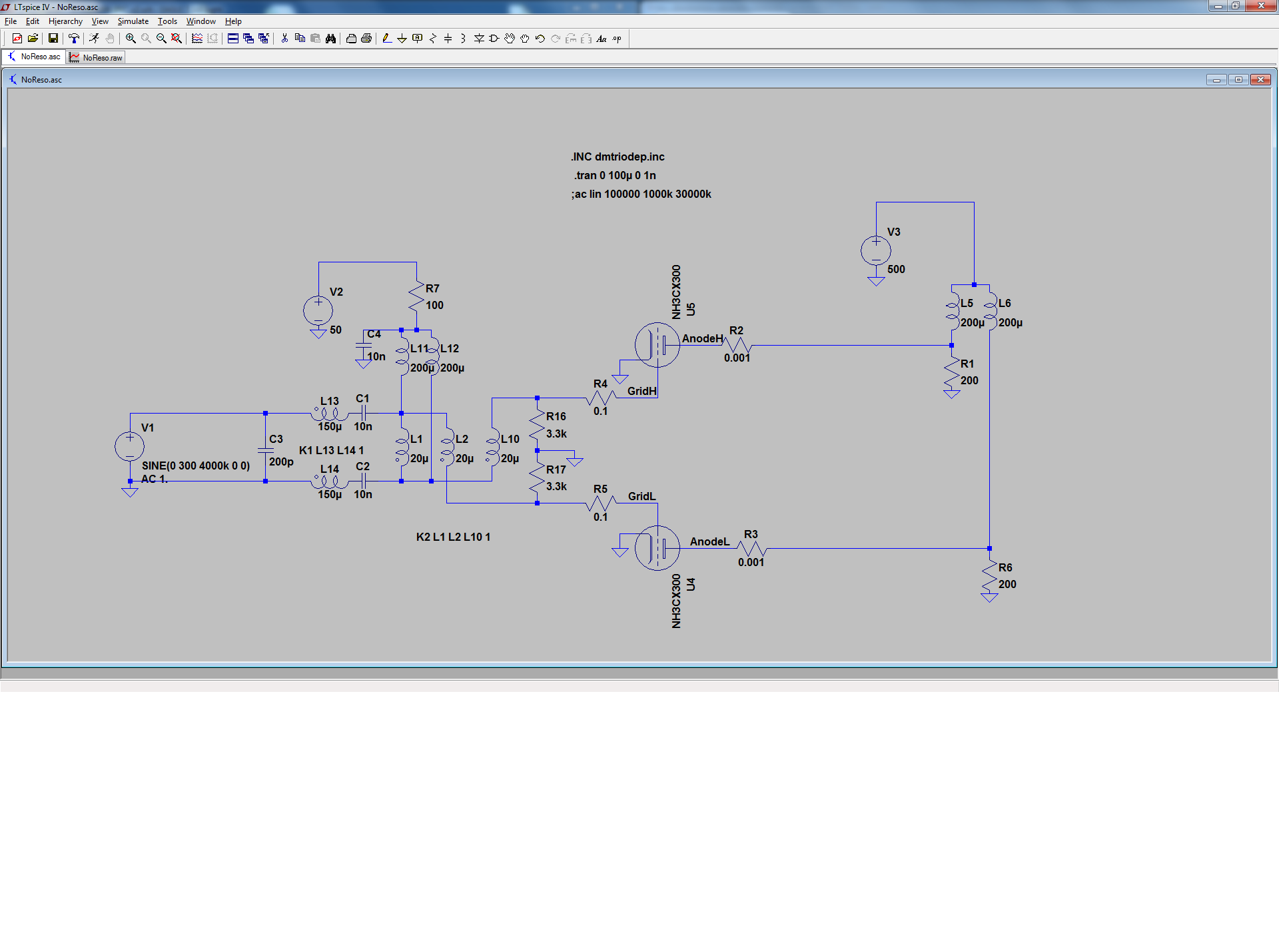
Task: Open the File menu
Action: [x=11, y=21]
